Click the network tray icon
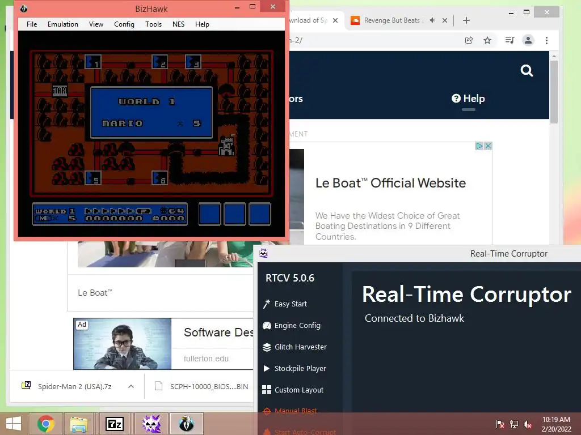The image size is (581, 435). tap(514, 424)
